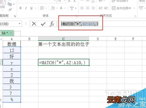Open the Copy dropdown arrow

pos(14,4)
